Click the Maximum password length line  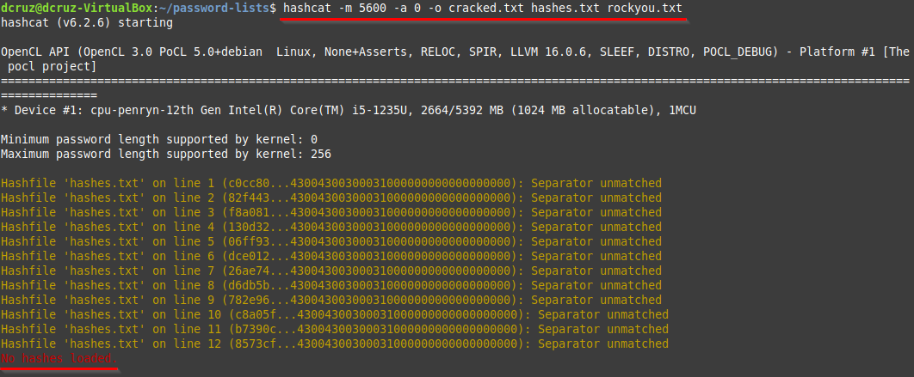[166, 155]
